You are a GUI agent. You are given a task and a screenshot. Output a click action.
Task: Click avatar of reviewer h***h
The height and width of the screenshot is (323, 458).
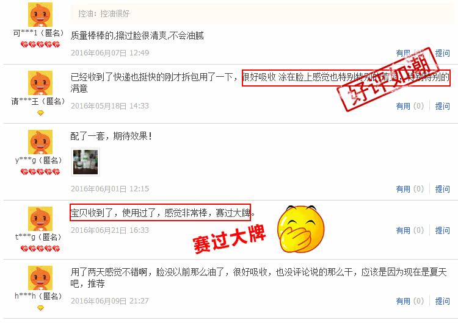[40, 278]
